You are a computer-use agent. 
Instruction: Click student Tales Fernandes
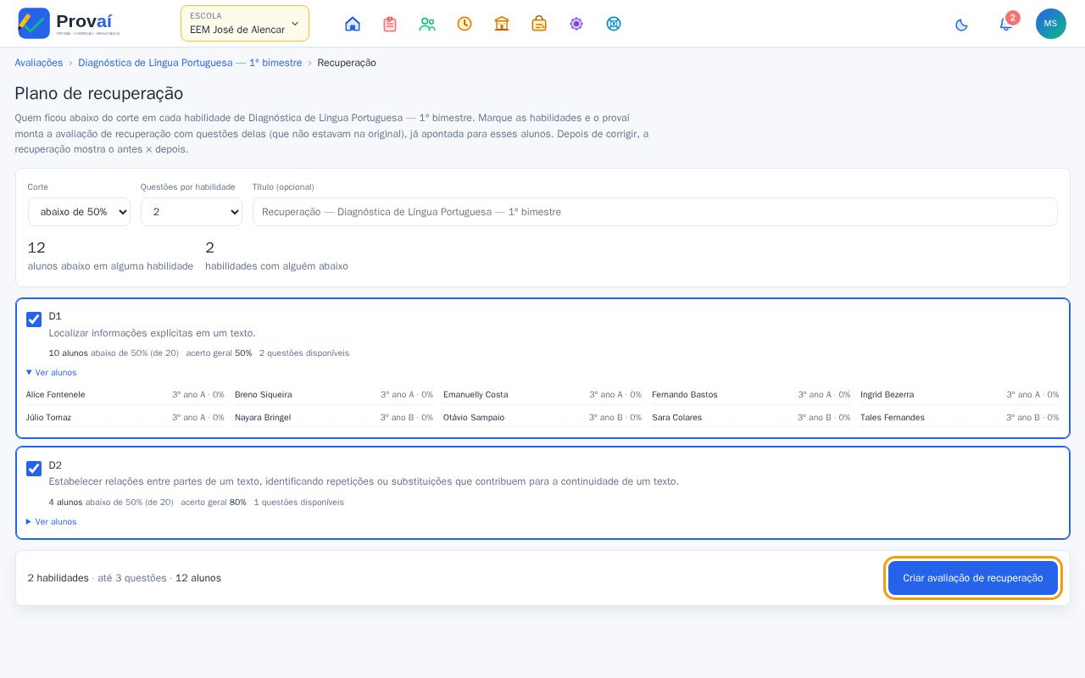[893, 418]
